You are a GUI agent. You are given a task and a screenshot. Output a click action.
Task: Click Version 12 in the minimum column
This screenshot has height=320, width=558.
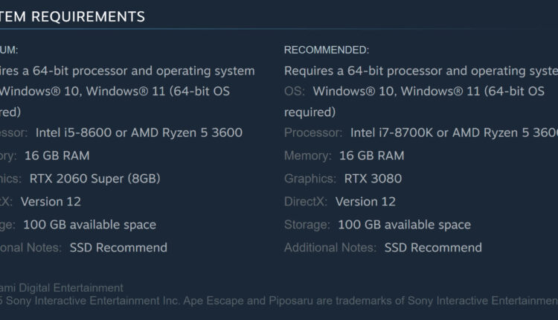pyautogui.click(x=51, y=202)
